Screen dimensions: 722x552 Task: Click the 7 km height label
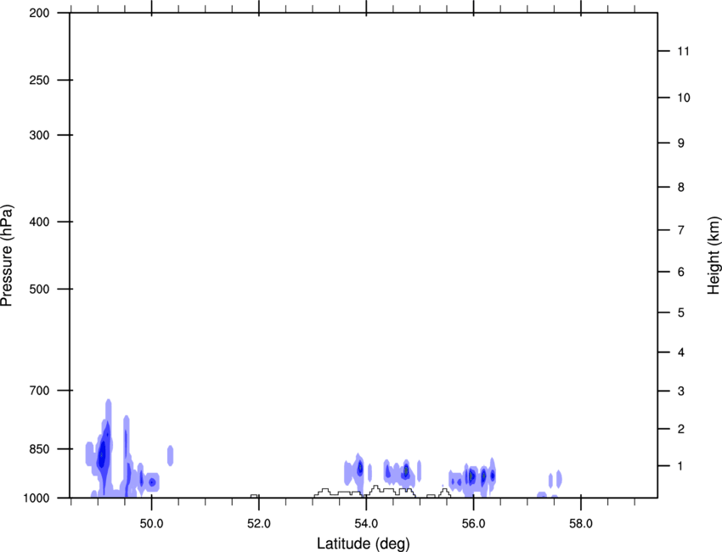click(x=681, y=230)
